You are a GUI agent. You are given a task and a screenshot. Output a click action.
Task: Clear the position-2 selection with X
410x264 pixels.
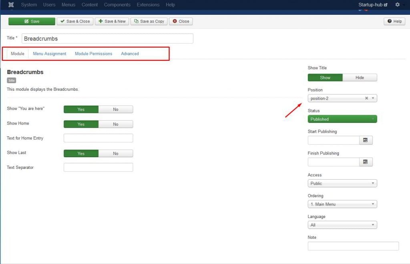366,98
